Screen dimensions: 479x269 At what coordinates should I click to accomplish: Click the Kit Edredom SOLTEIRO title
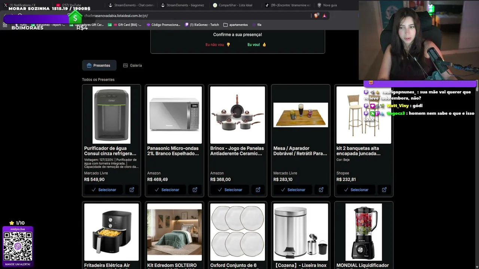(172, 266)
